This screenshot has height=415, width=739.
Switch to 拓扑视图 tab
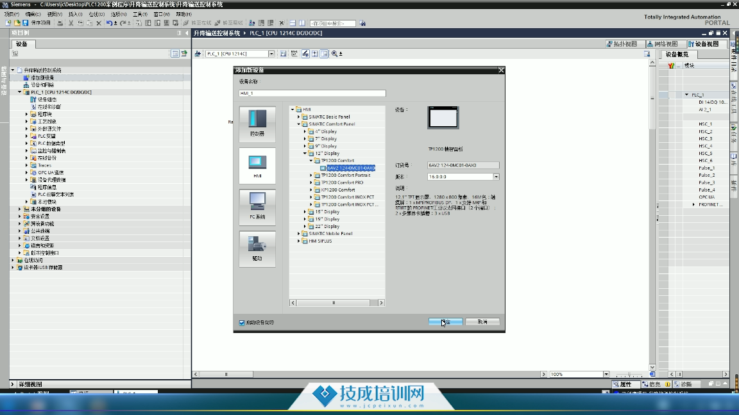(x=622, y=44)
